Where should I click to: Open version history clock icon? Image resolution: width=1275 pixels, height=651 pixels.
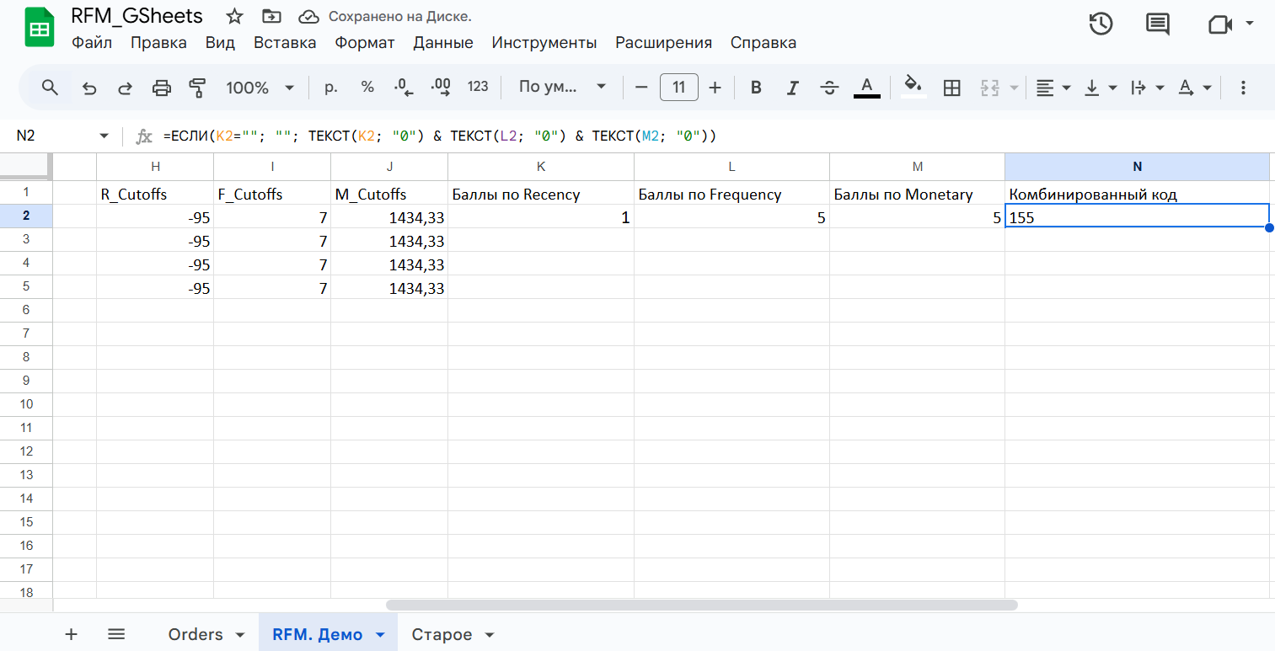1101,24
